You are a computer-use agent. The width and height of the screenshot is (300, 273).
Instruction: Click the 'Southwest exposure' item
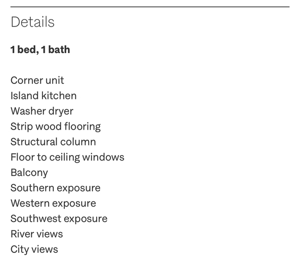click(x=59, y=219)
